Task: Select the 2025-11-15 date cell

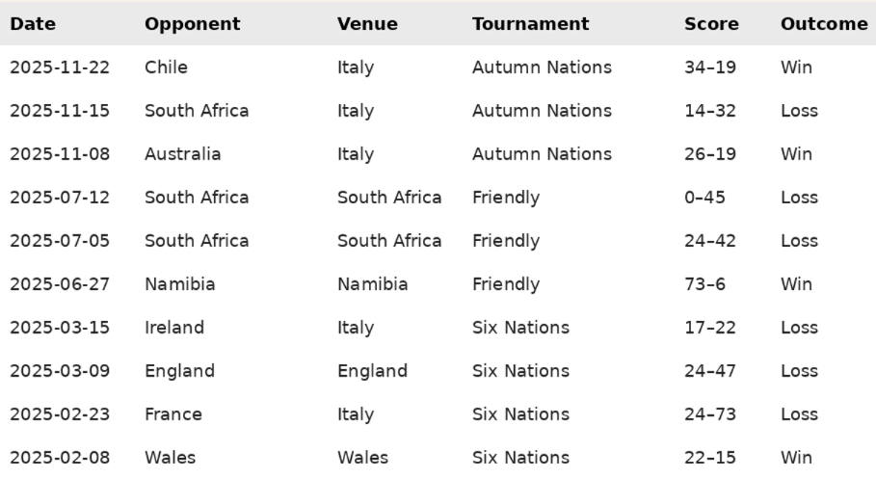Action: pos(59,111)
